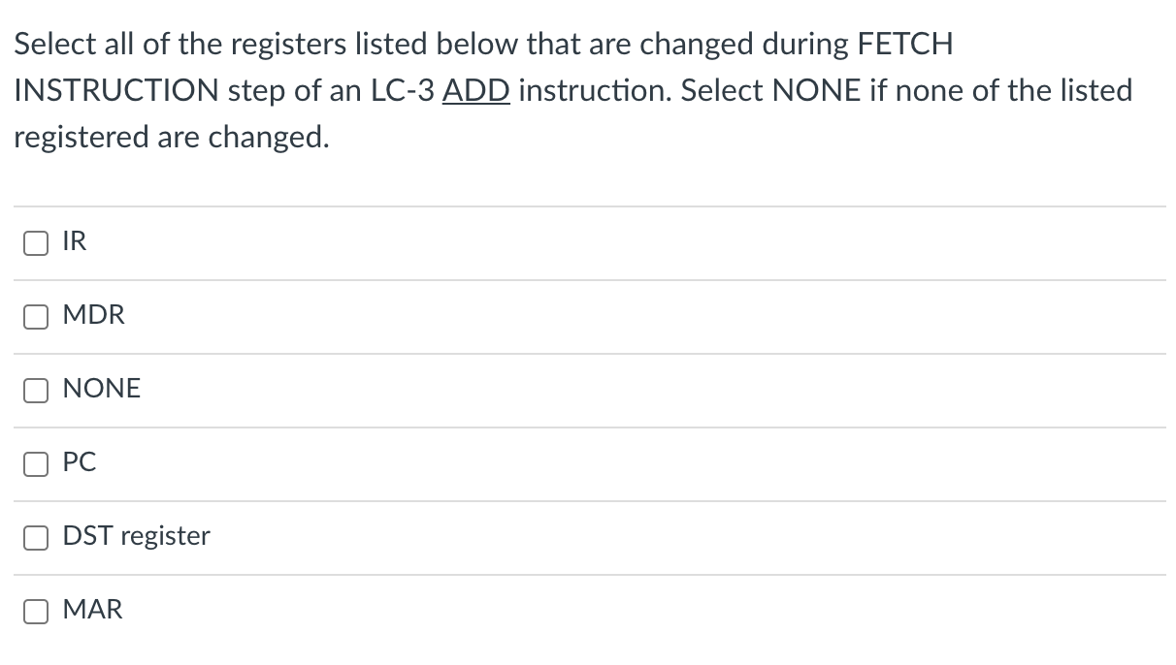Select IR as a changed register
This screenshot has width=1176, height=665.
pos(35,243)
